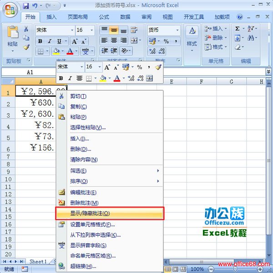Select middle align in ribbon

click(x=114, y=30)
